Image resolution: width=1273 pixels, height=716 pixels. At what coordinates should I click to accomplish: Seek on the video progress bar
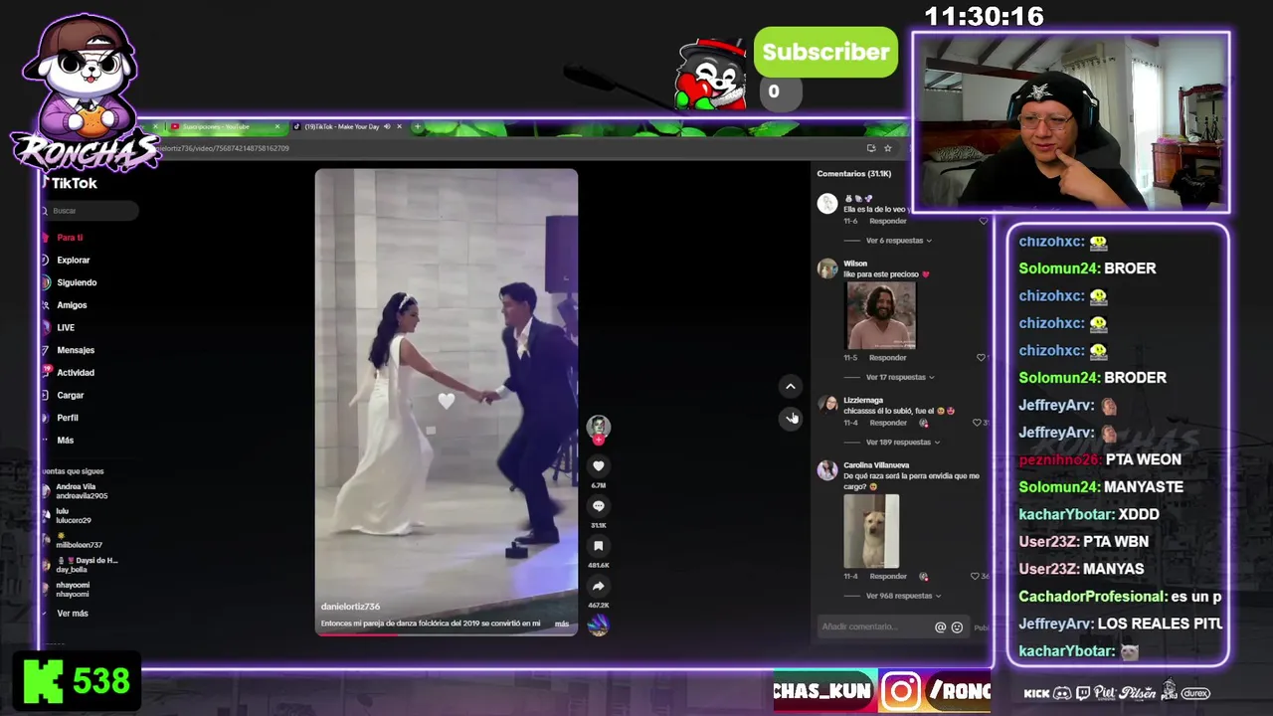tap(446, 633)
